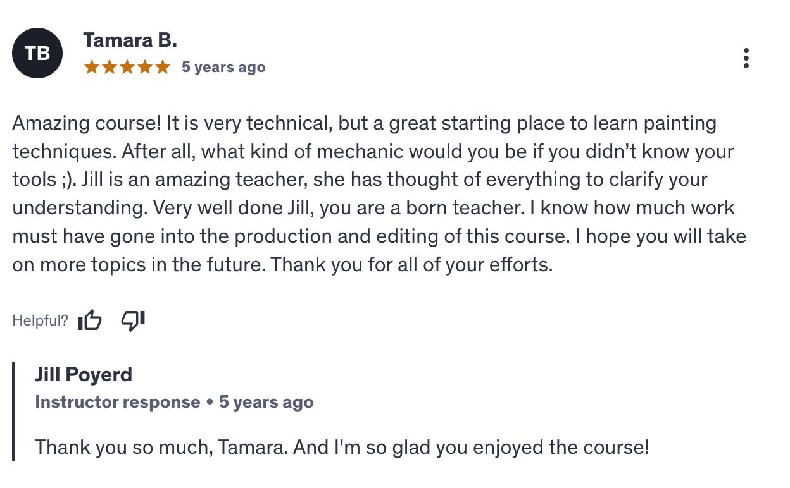Open reviewer name Tamara B.

[130, 40]
